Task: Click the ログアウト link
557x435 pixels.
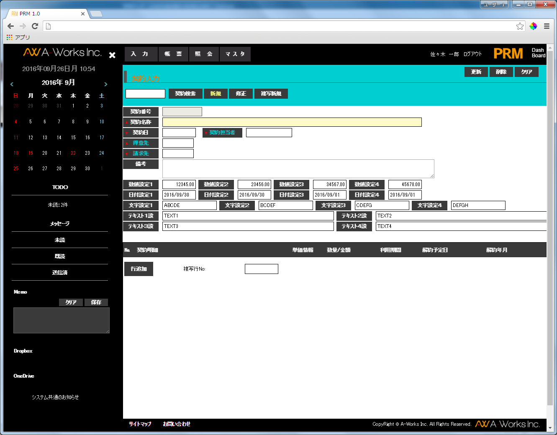Action: (x=472, y=54)
